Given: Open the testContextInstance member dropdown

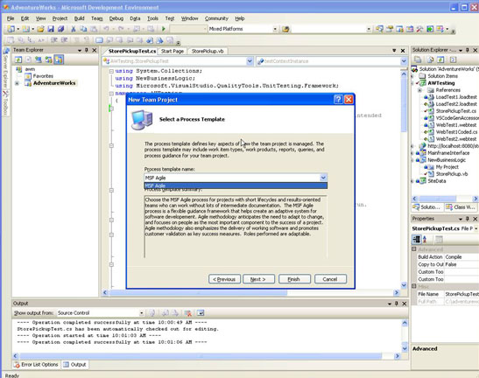Looking at the screenshot, I should (404, 61).
